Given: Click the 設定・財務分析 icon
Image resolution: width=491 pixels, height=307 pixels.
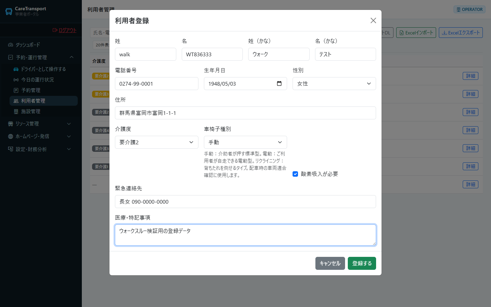Looking at the screenshot, I should tap(11, 149).
